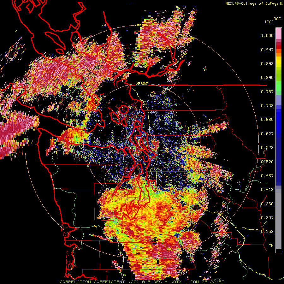
Task: Click the pink top segment of color bar
Action: pyautogui.click(x=279, y=33)
